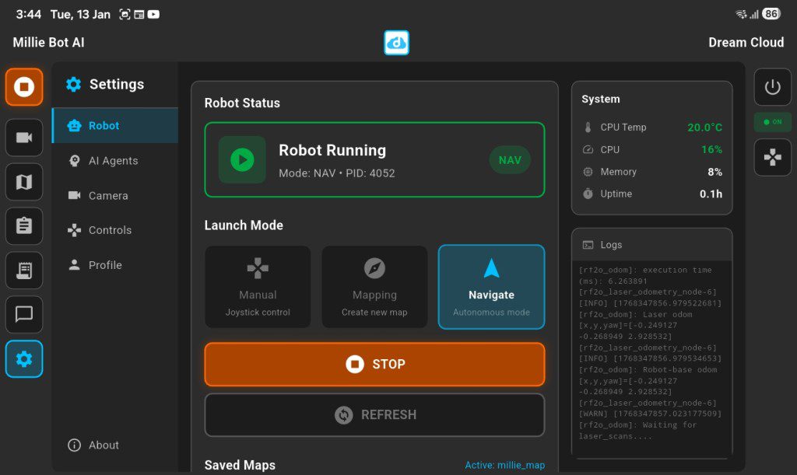This screenshot has width=797, height=475.
Task: Select Mapping launch mode
Action: pyautogui.click(x=374, y=287)
